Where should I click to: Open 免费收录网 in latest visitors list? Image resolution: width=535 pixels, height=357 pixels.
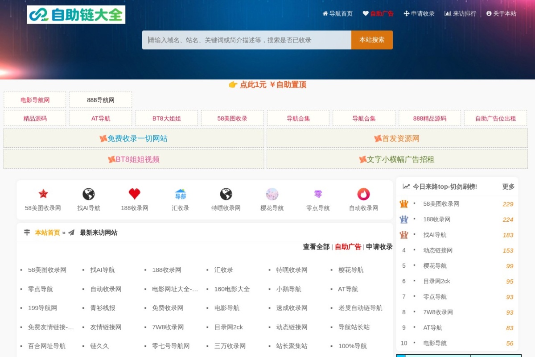168,308
